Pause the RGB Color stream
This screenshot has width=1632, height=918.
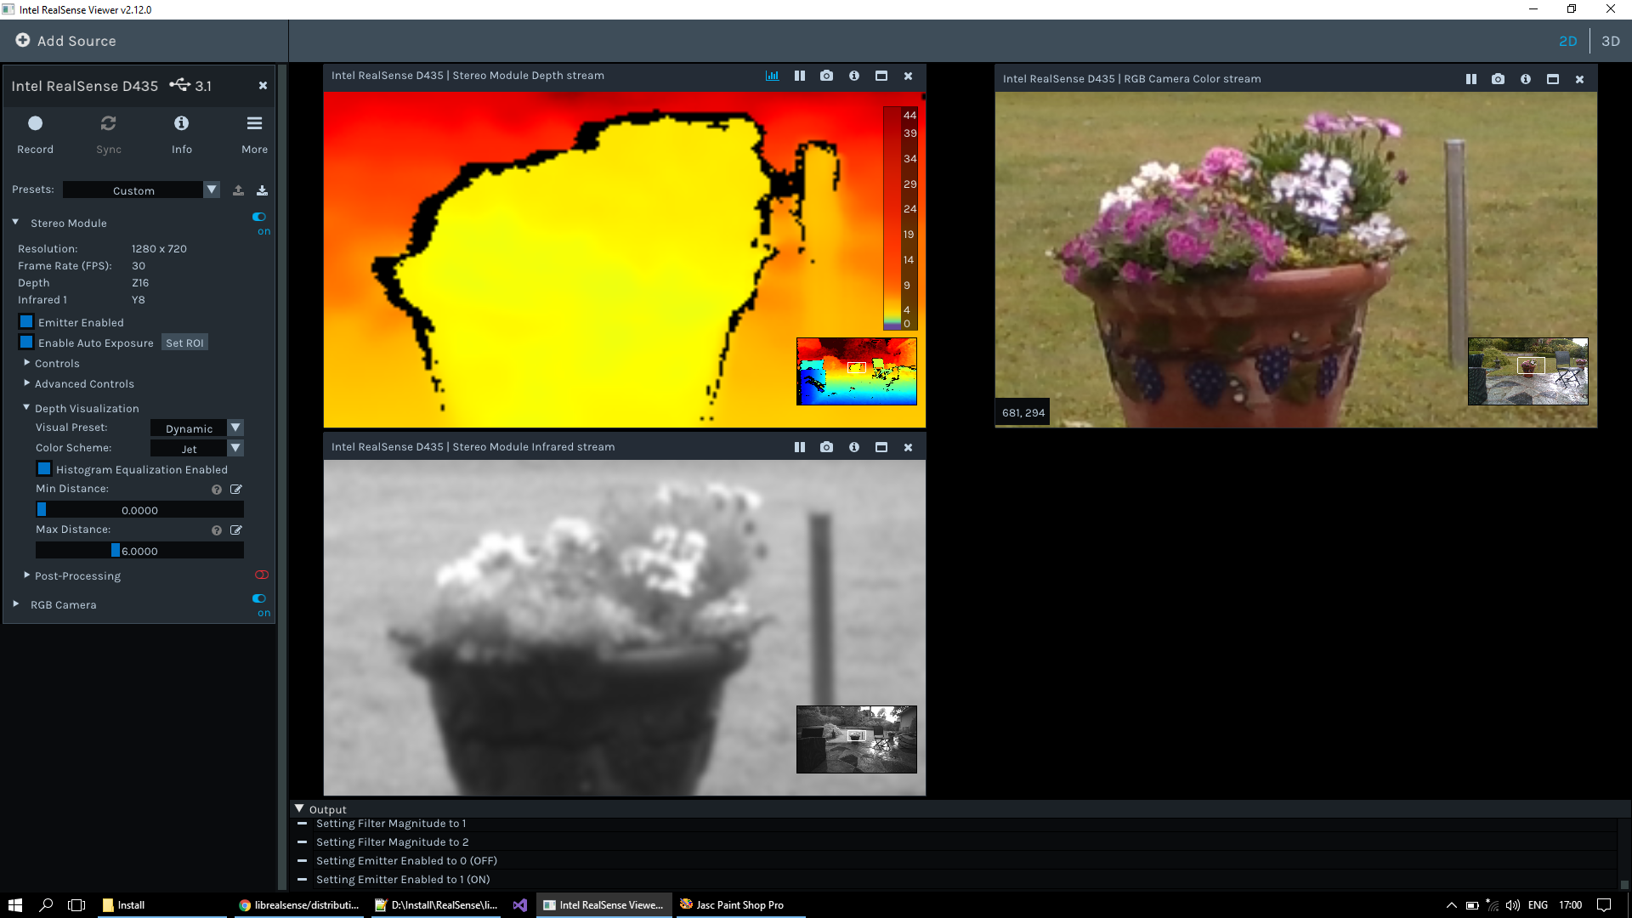[x=1470, y=79]
